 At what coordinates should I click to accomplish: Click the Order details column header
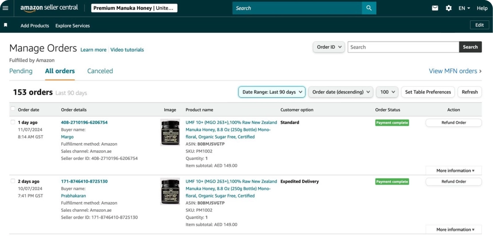(74, 110)
